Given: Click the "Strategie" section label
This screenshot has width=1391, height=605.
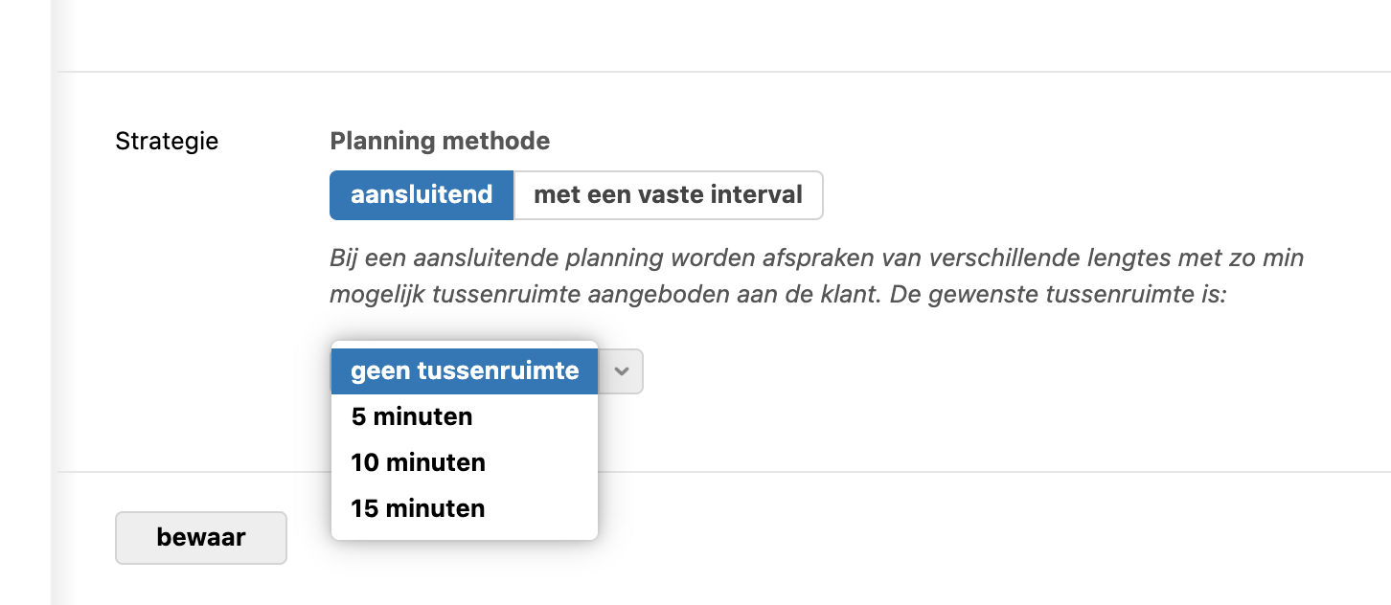Looking at the screenshot, I should [x=167, y=142].
